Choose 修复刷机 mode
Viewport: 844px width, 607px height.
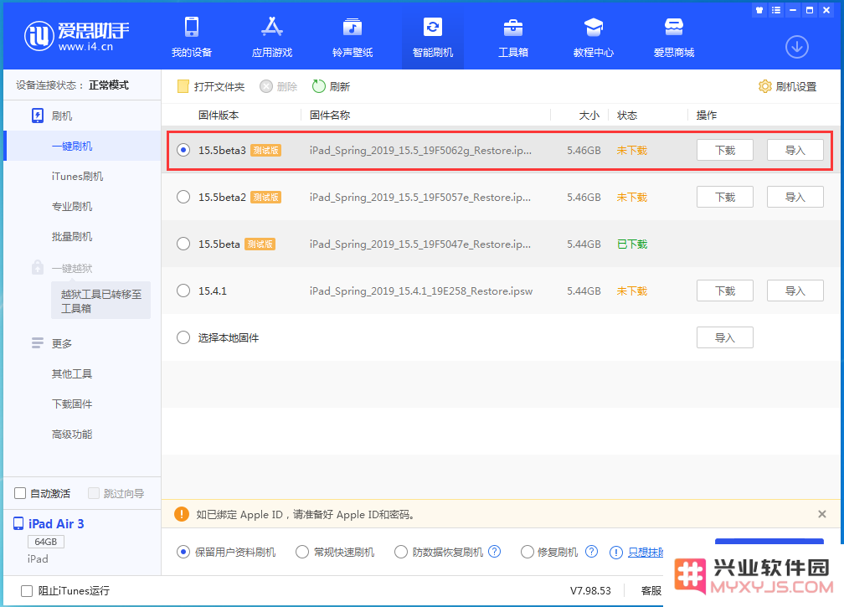pyautogui.click(x=527, y=552)
